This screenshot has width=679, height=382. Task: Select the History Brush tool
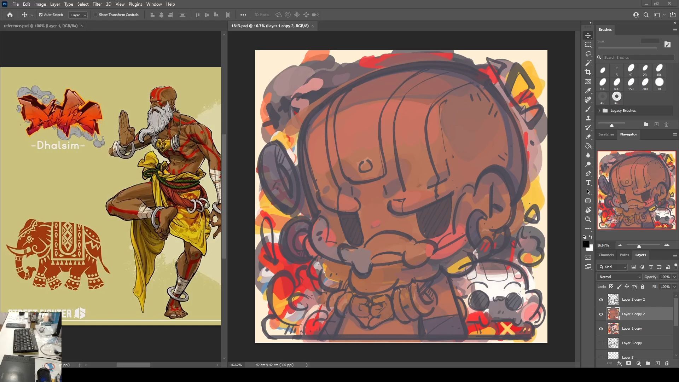588,127
